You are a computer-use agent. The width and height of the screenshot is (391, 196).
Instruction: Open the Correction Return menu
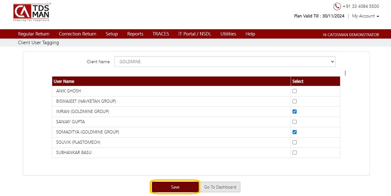[78, 34]
